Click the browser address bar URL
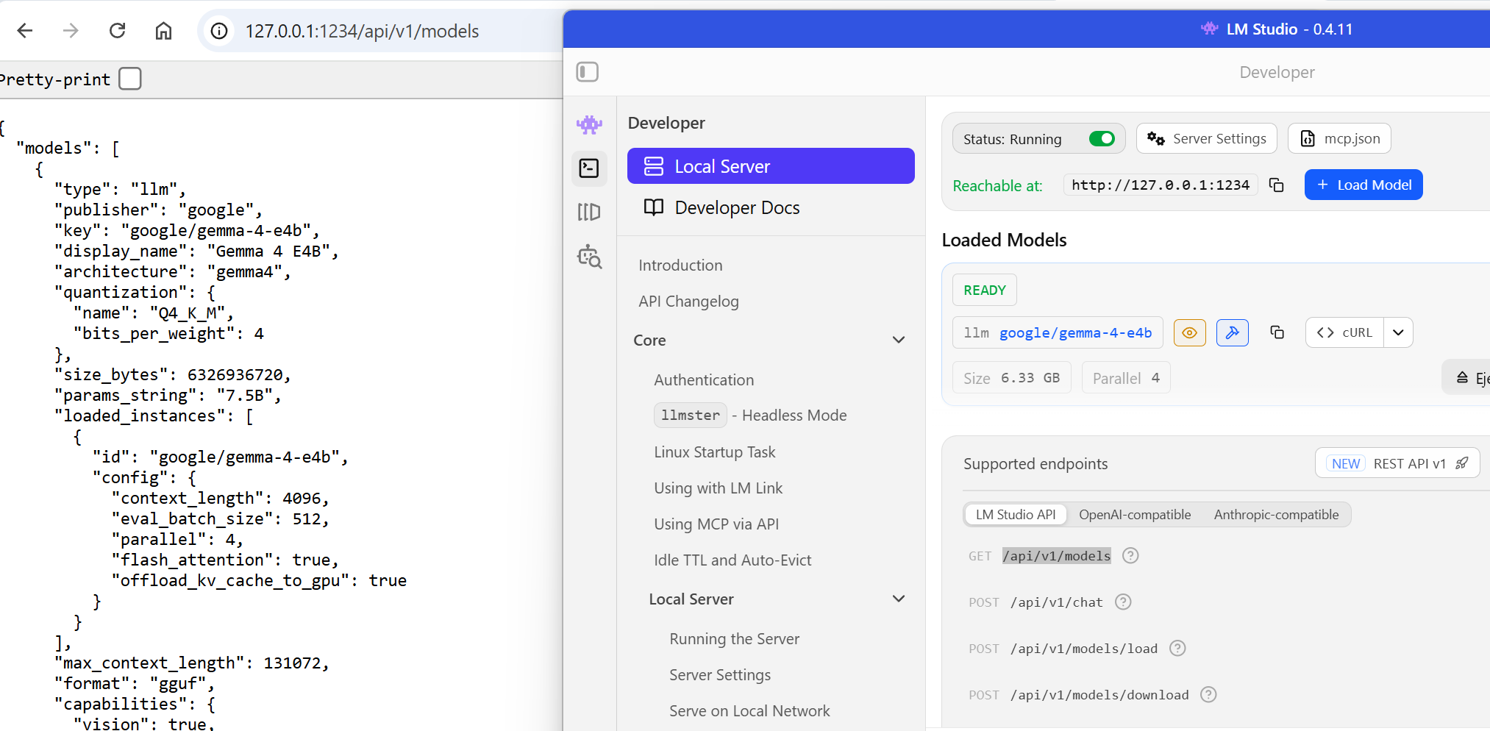This screenshot has width=1490, height=731. [x=362, y=31]
